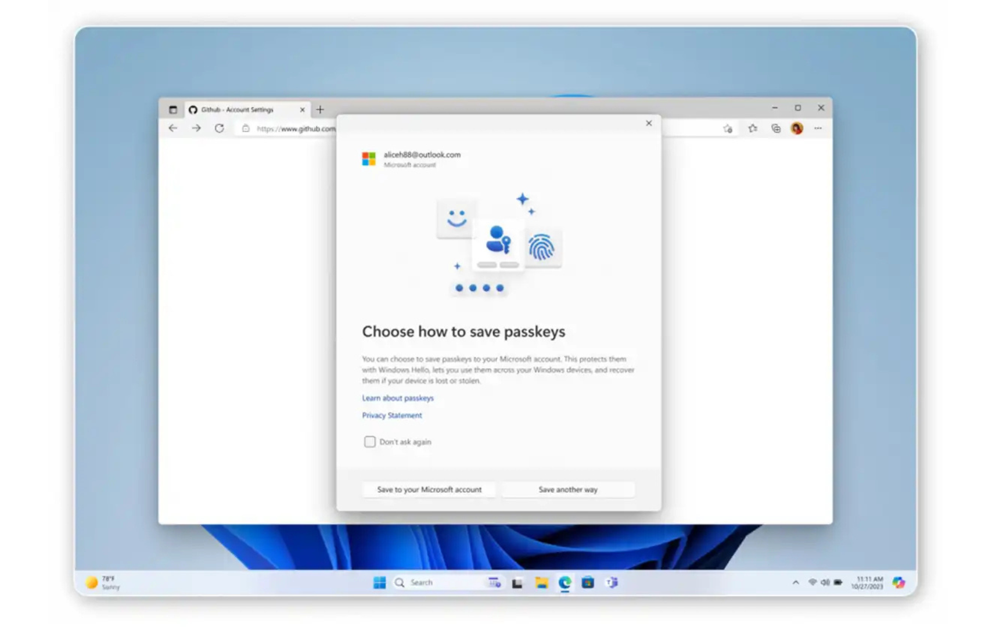The height and width of the screenshot is (627, 985).
Task: Close the Github Account Settings tab
Action: point(302,109)
